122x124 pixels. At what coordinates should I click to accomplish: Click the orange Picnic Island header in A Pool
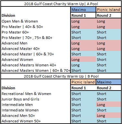coord(108,10)
